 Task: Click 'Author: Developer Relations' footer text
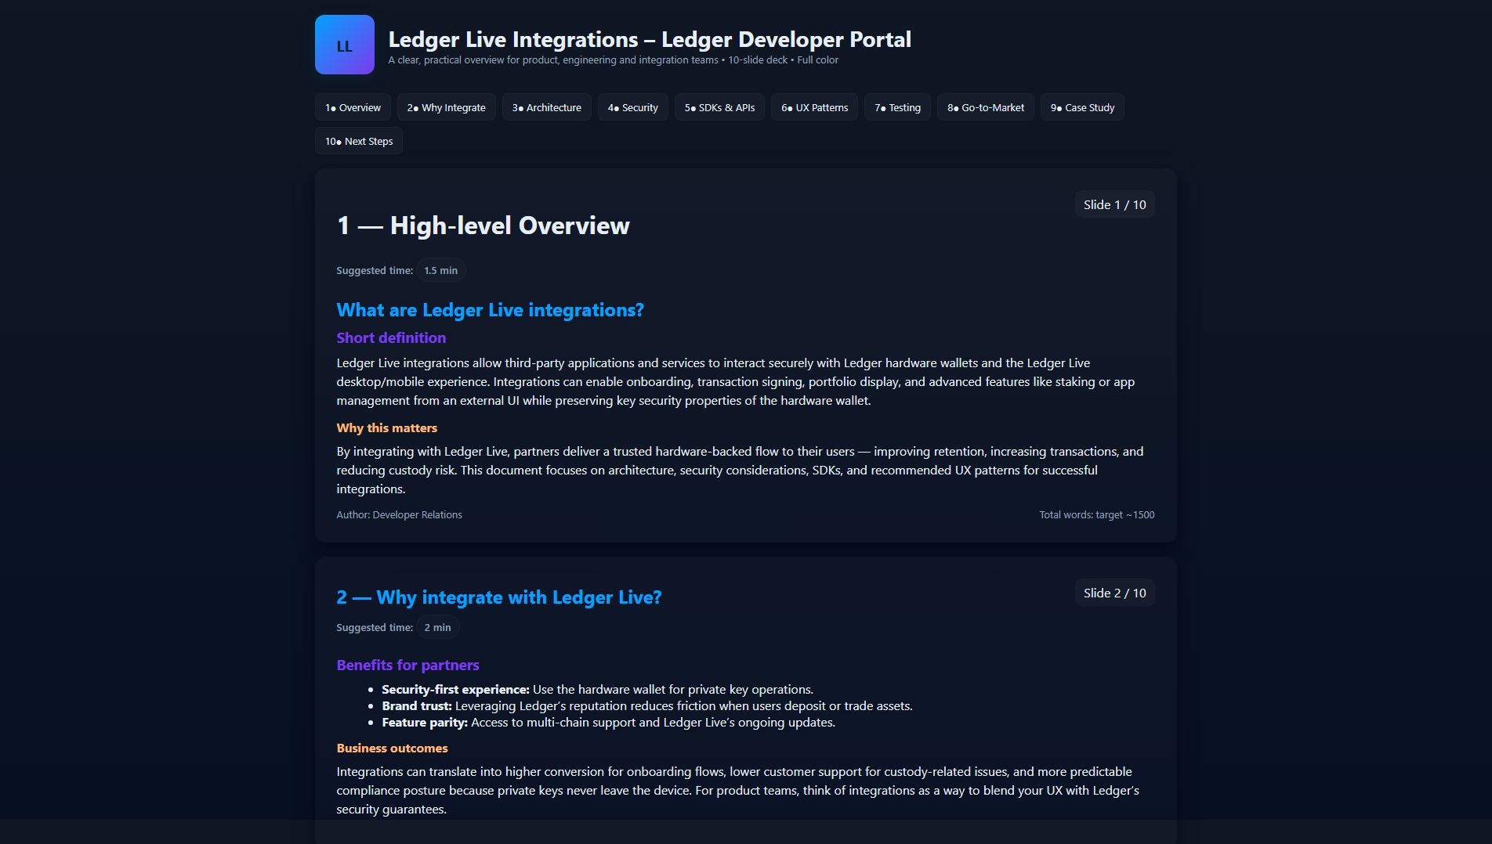(x=399, y=514)
